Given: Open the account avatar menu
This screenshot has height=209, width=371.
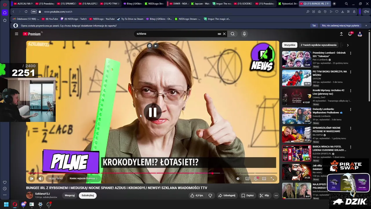Looking at the screenshot, I should coord(360,34).
